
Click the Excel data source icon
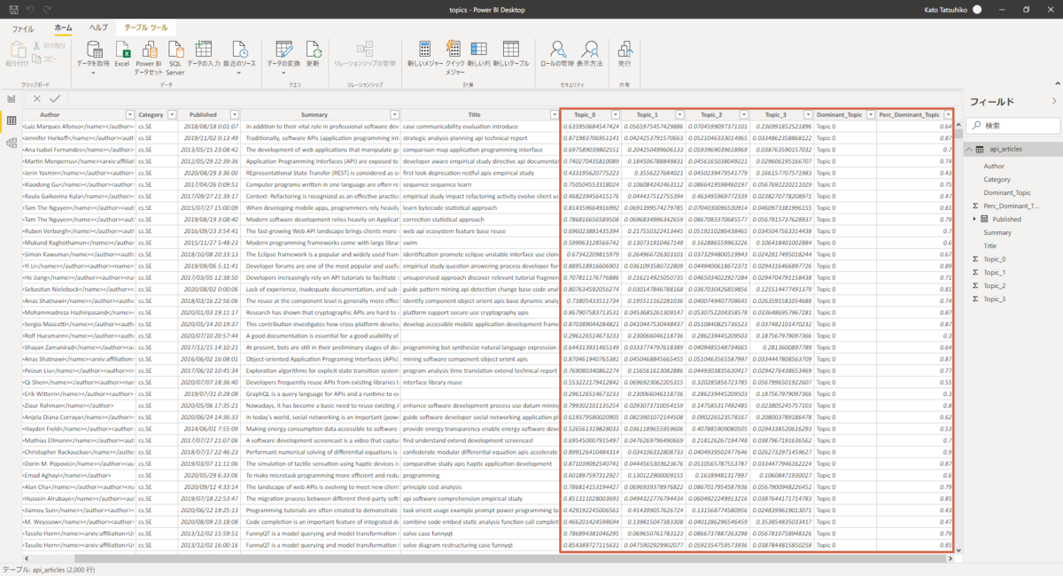pos(122,49)
